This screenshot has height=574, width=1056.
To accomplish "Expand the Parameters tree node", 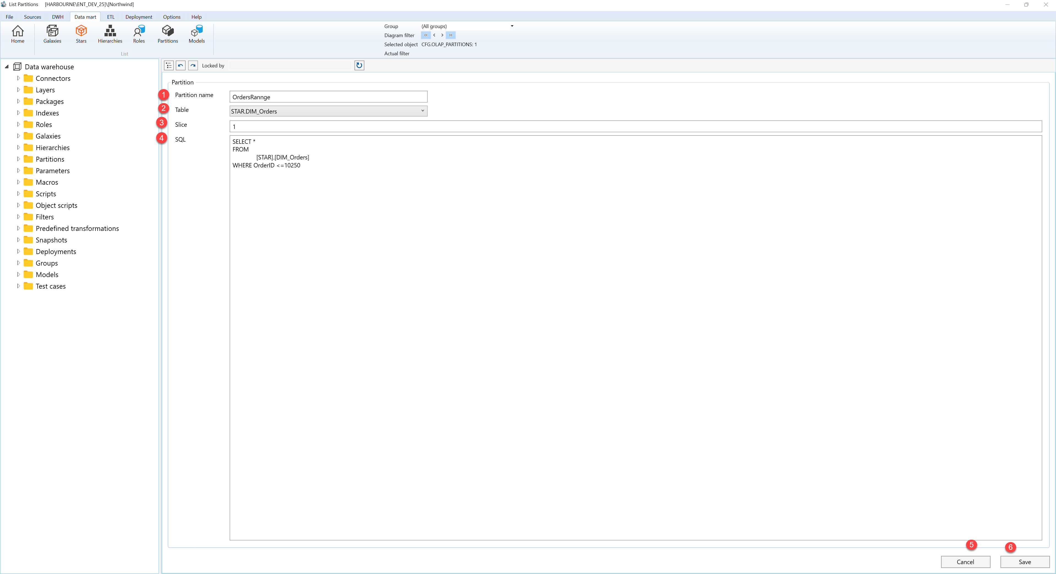I will click(x=18, y=170).
